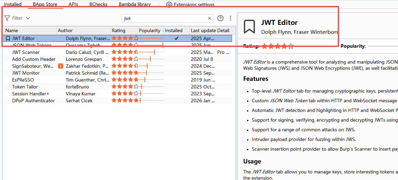Click the 2020 Jul 8 date cell
The image size is (398, 180).
(x=202, y=59)
